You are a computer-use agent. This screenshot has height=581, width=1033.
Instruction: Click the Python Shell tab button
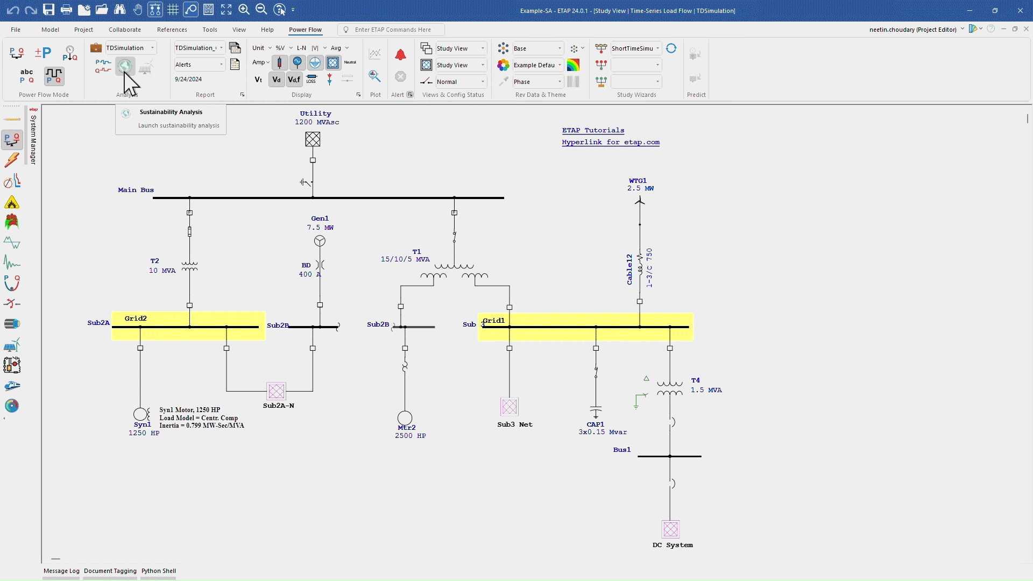(x=158, y=571)
